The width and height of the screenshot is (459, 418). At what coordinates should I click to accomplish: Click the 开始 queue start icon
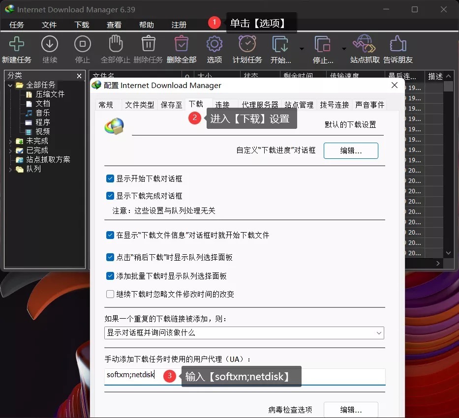click(x=280, y=44)
